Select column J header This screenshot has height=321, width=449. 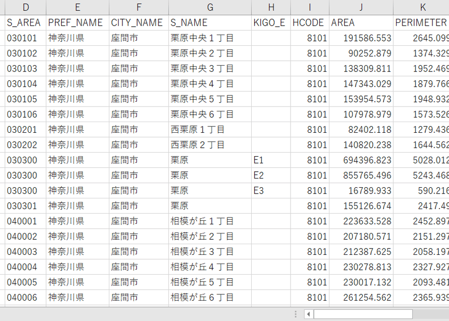(362, 7)
